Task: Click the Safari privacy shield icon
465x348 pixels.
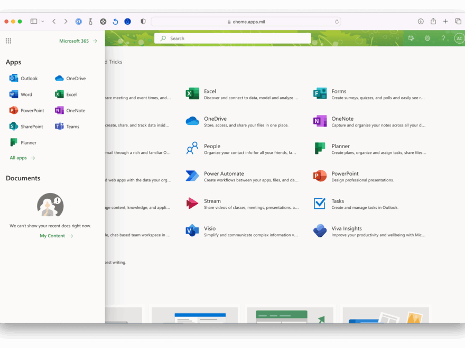Action: [143, 21]
